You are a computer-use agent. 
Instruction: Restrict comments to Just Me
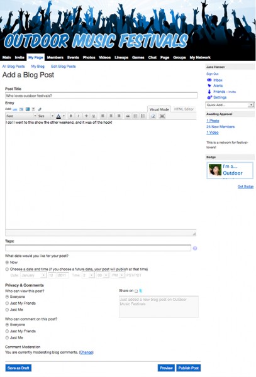pyautogui.click(x=7, y=337)
